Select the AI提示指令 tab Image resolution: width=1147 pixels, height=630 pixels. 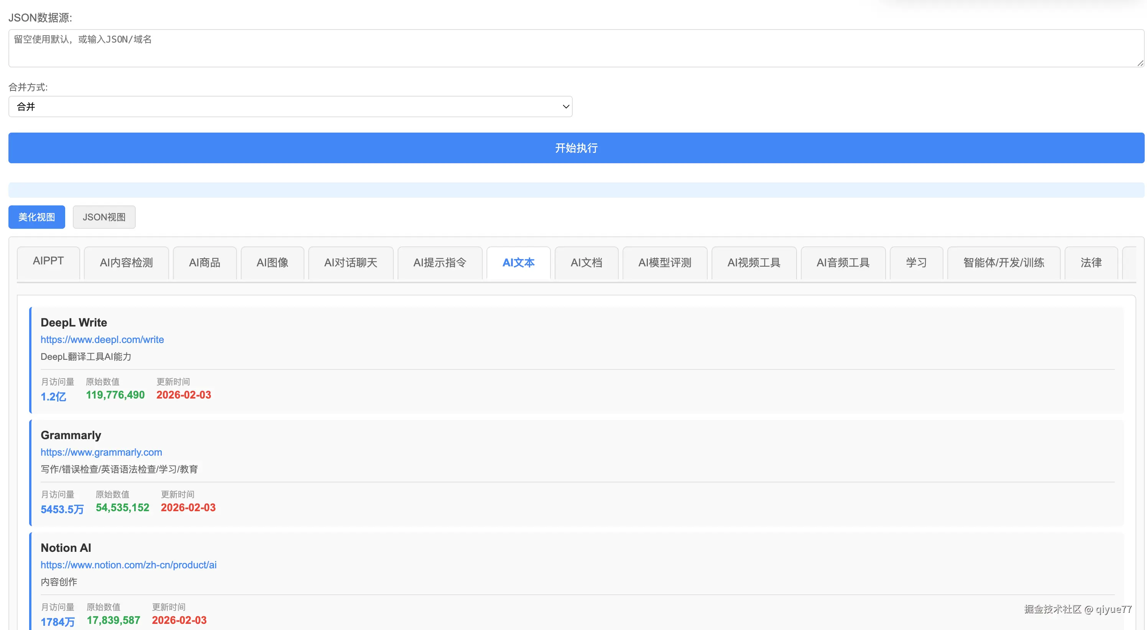pyautogui.click(x=439, y=262)
